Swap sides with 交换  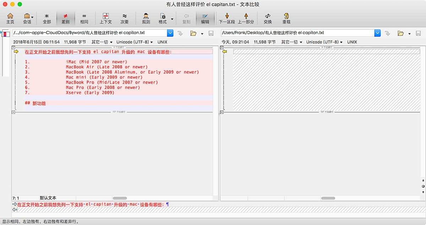268,18
